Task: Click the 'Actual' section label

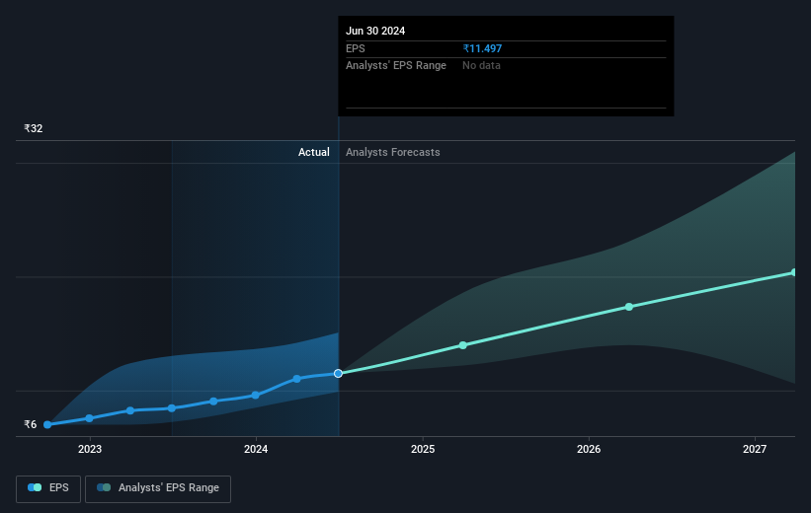Action: click(313, 152)
